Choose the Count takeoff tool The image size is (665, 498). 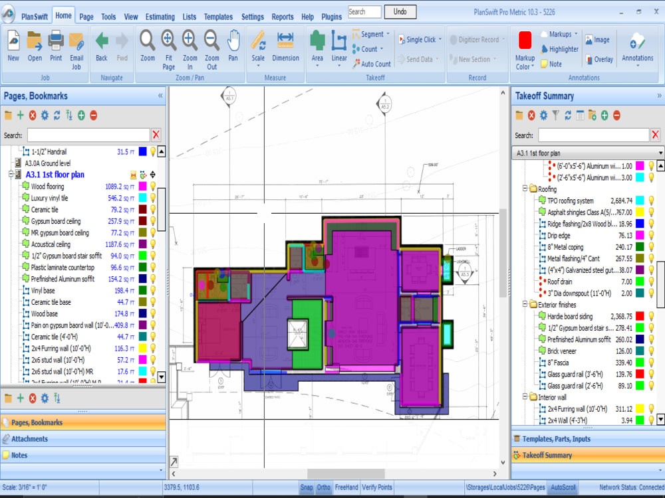point(364,49)
